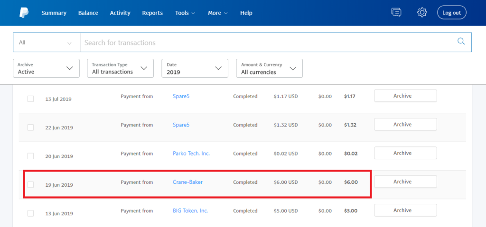This screenshot has width=486, height=227.
Task: Expand the Amount & Currency filter dropdown
Action: (x=270, y=68)
